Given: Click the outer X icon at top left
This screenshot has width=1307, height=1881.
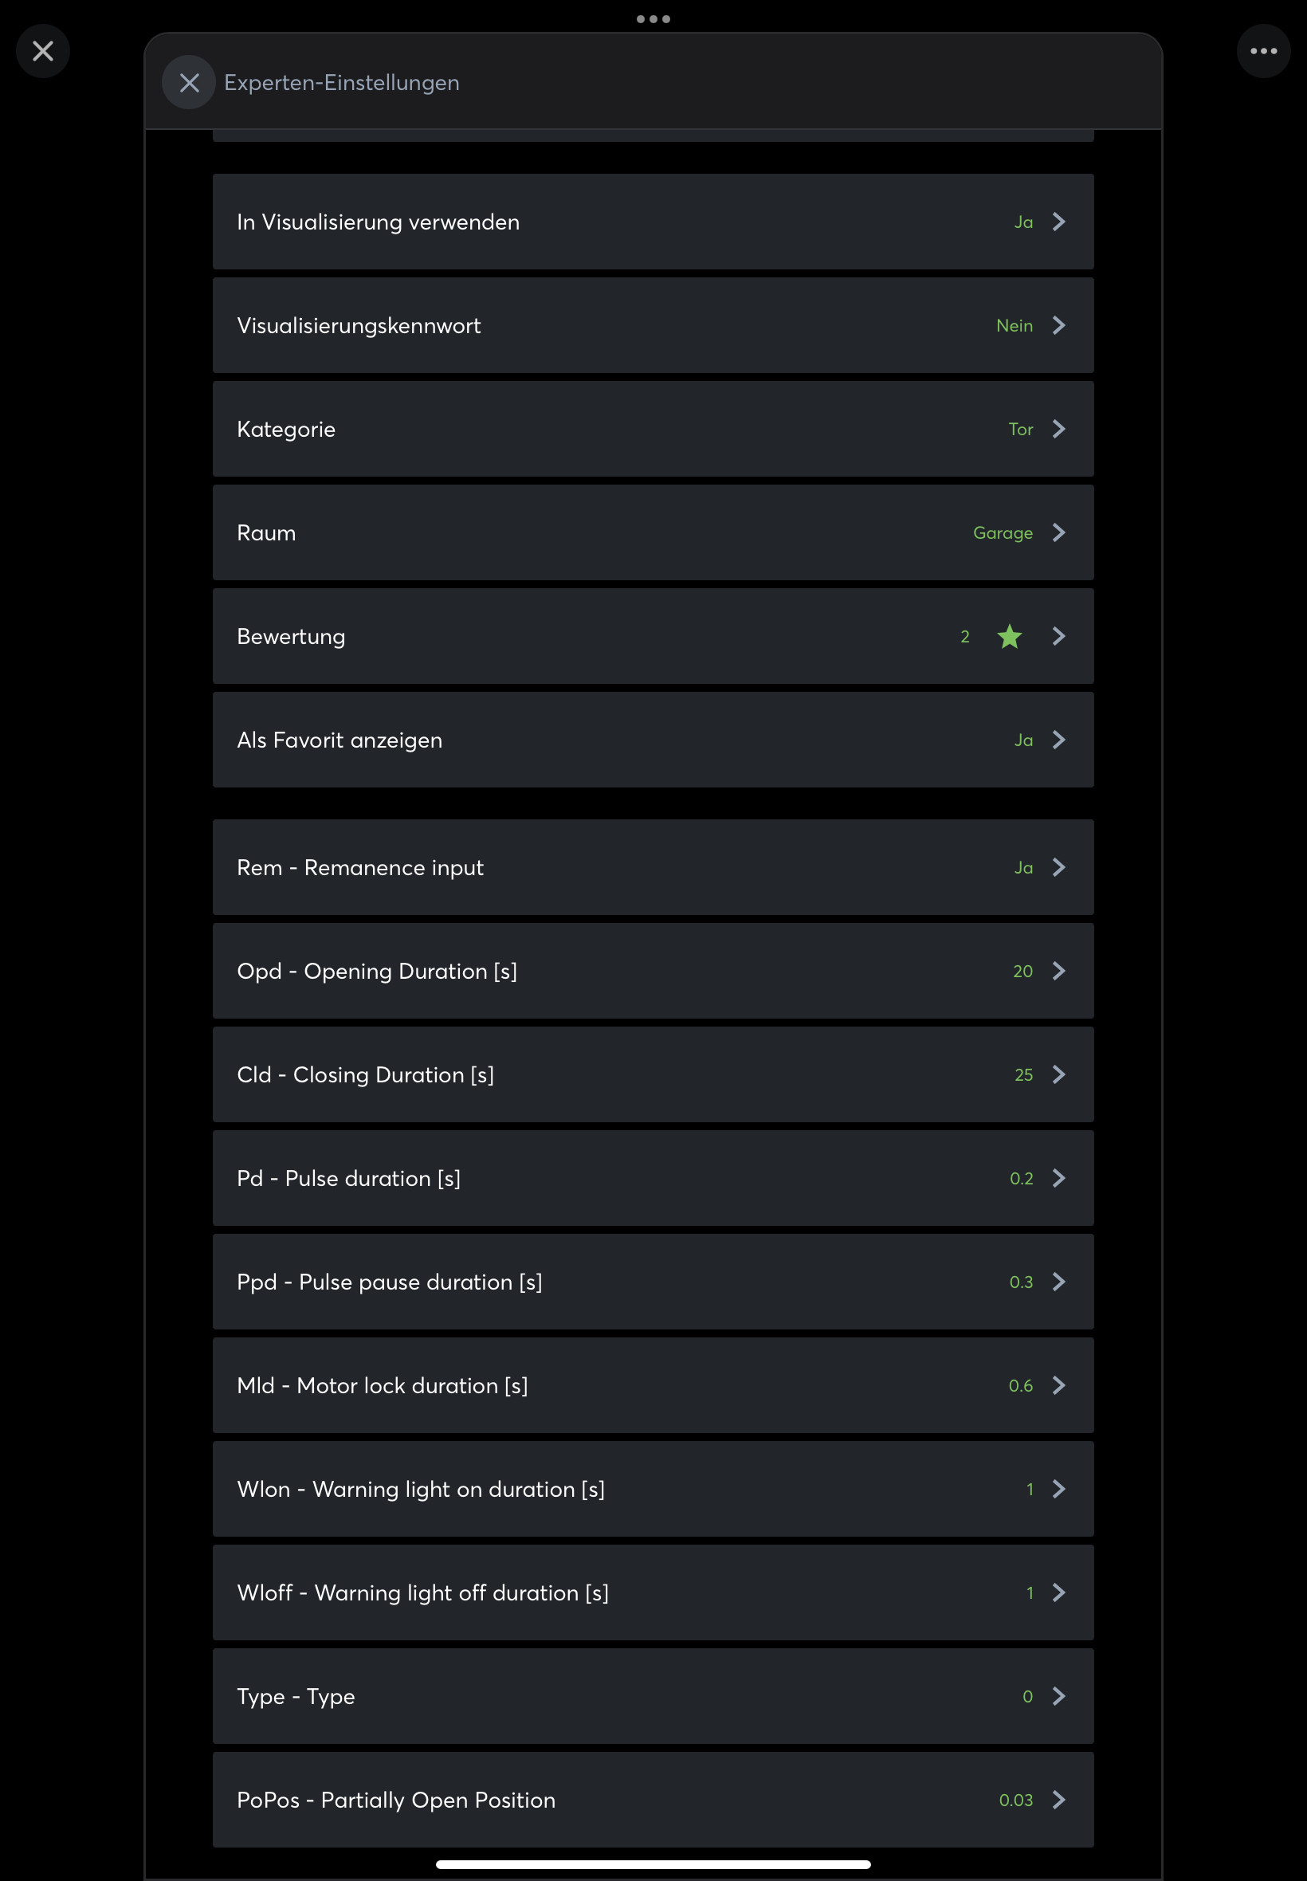Looking at the screenshot, I should click(x=42, y=52).
